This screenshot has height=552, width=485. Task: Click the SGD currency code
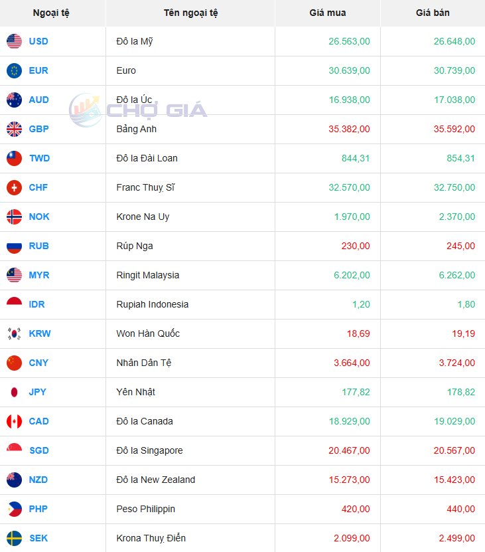[x=38, y=450]
